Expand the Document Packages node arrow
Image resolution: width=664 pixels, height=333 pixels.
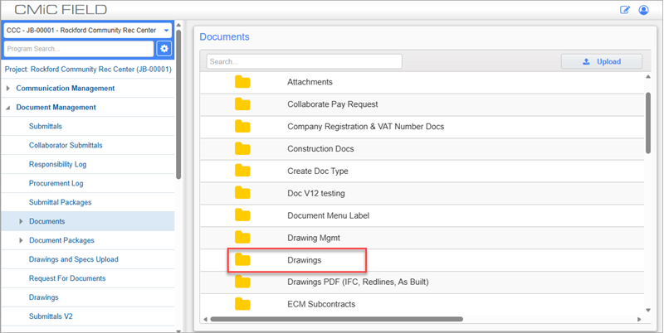21,240
